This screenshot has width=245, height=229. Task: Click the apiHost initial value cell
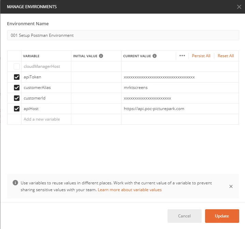pyautogui.click(x=96, y=109)
